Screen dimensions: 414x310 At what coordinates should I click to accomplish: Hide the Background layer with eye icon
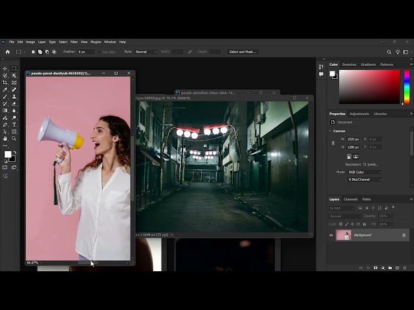332,235
